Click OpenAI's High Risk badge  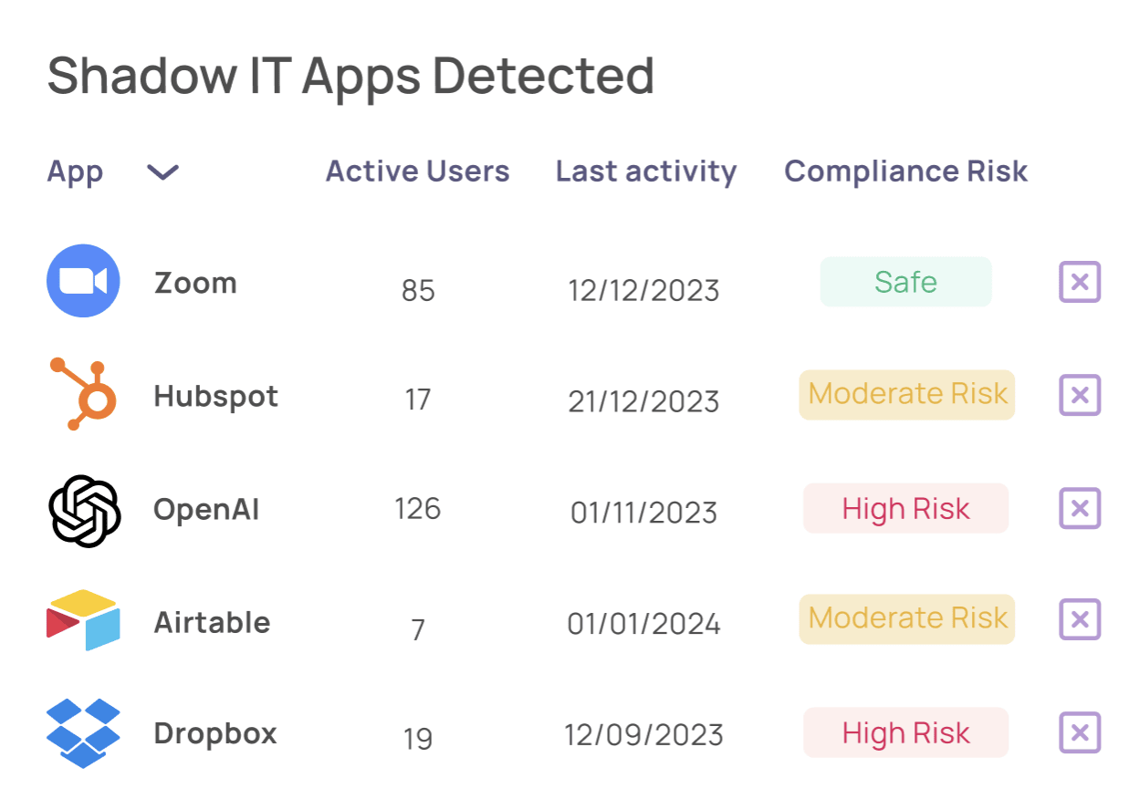click(905, 508)
